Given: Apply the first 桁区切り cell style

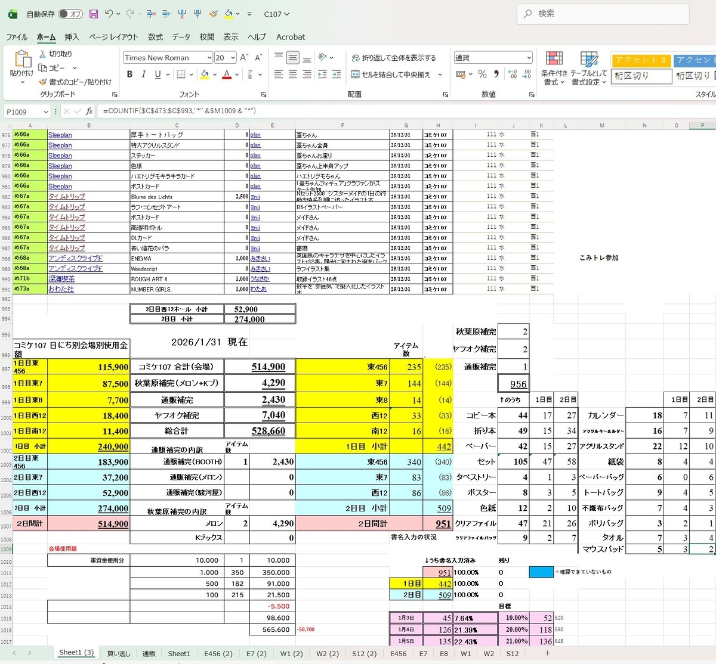Looking at the screenshot, I should (641, 76).
